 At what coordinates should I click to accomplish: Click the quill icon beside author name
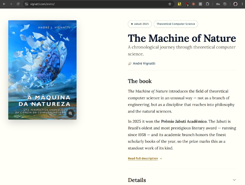tap(130, 64)
